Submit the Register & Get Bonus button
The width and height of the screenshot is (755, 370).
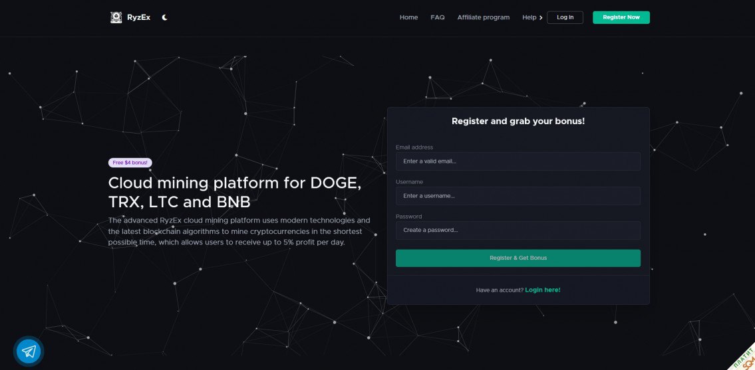click(518, 258)
